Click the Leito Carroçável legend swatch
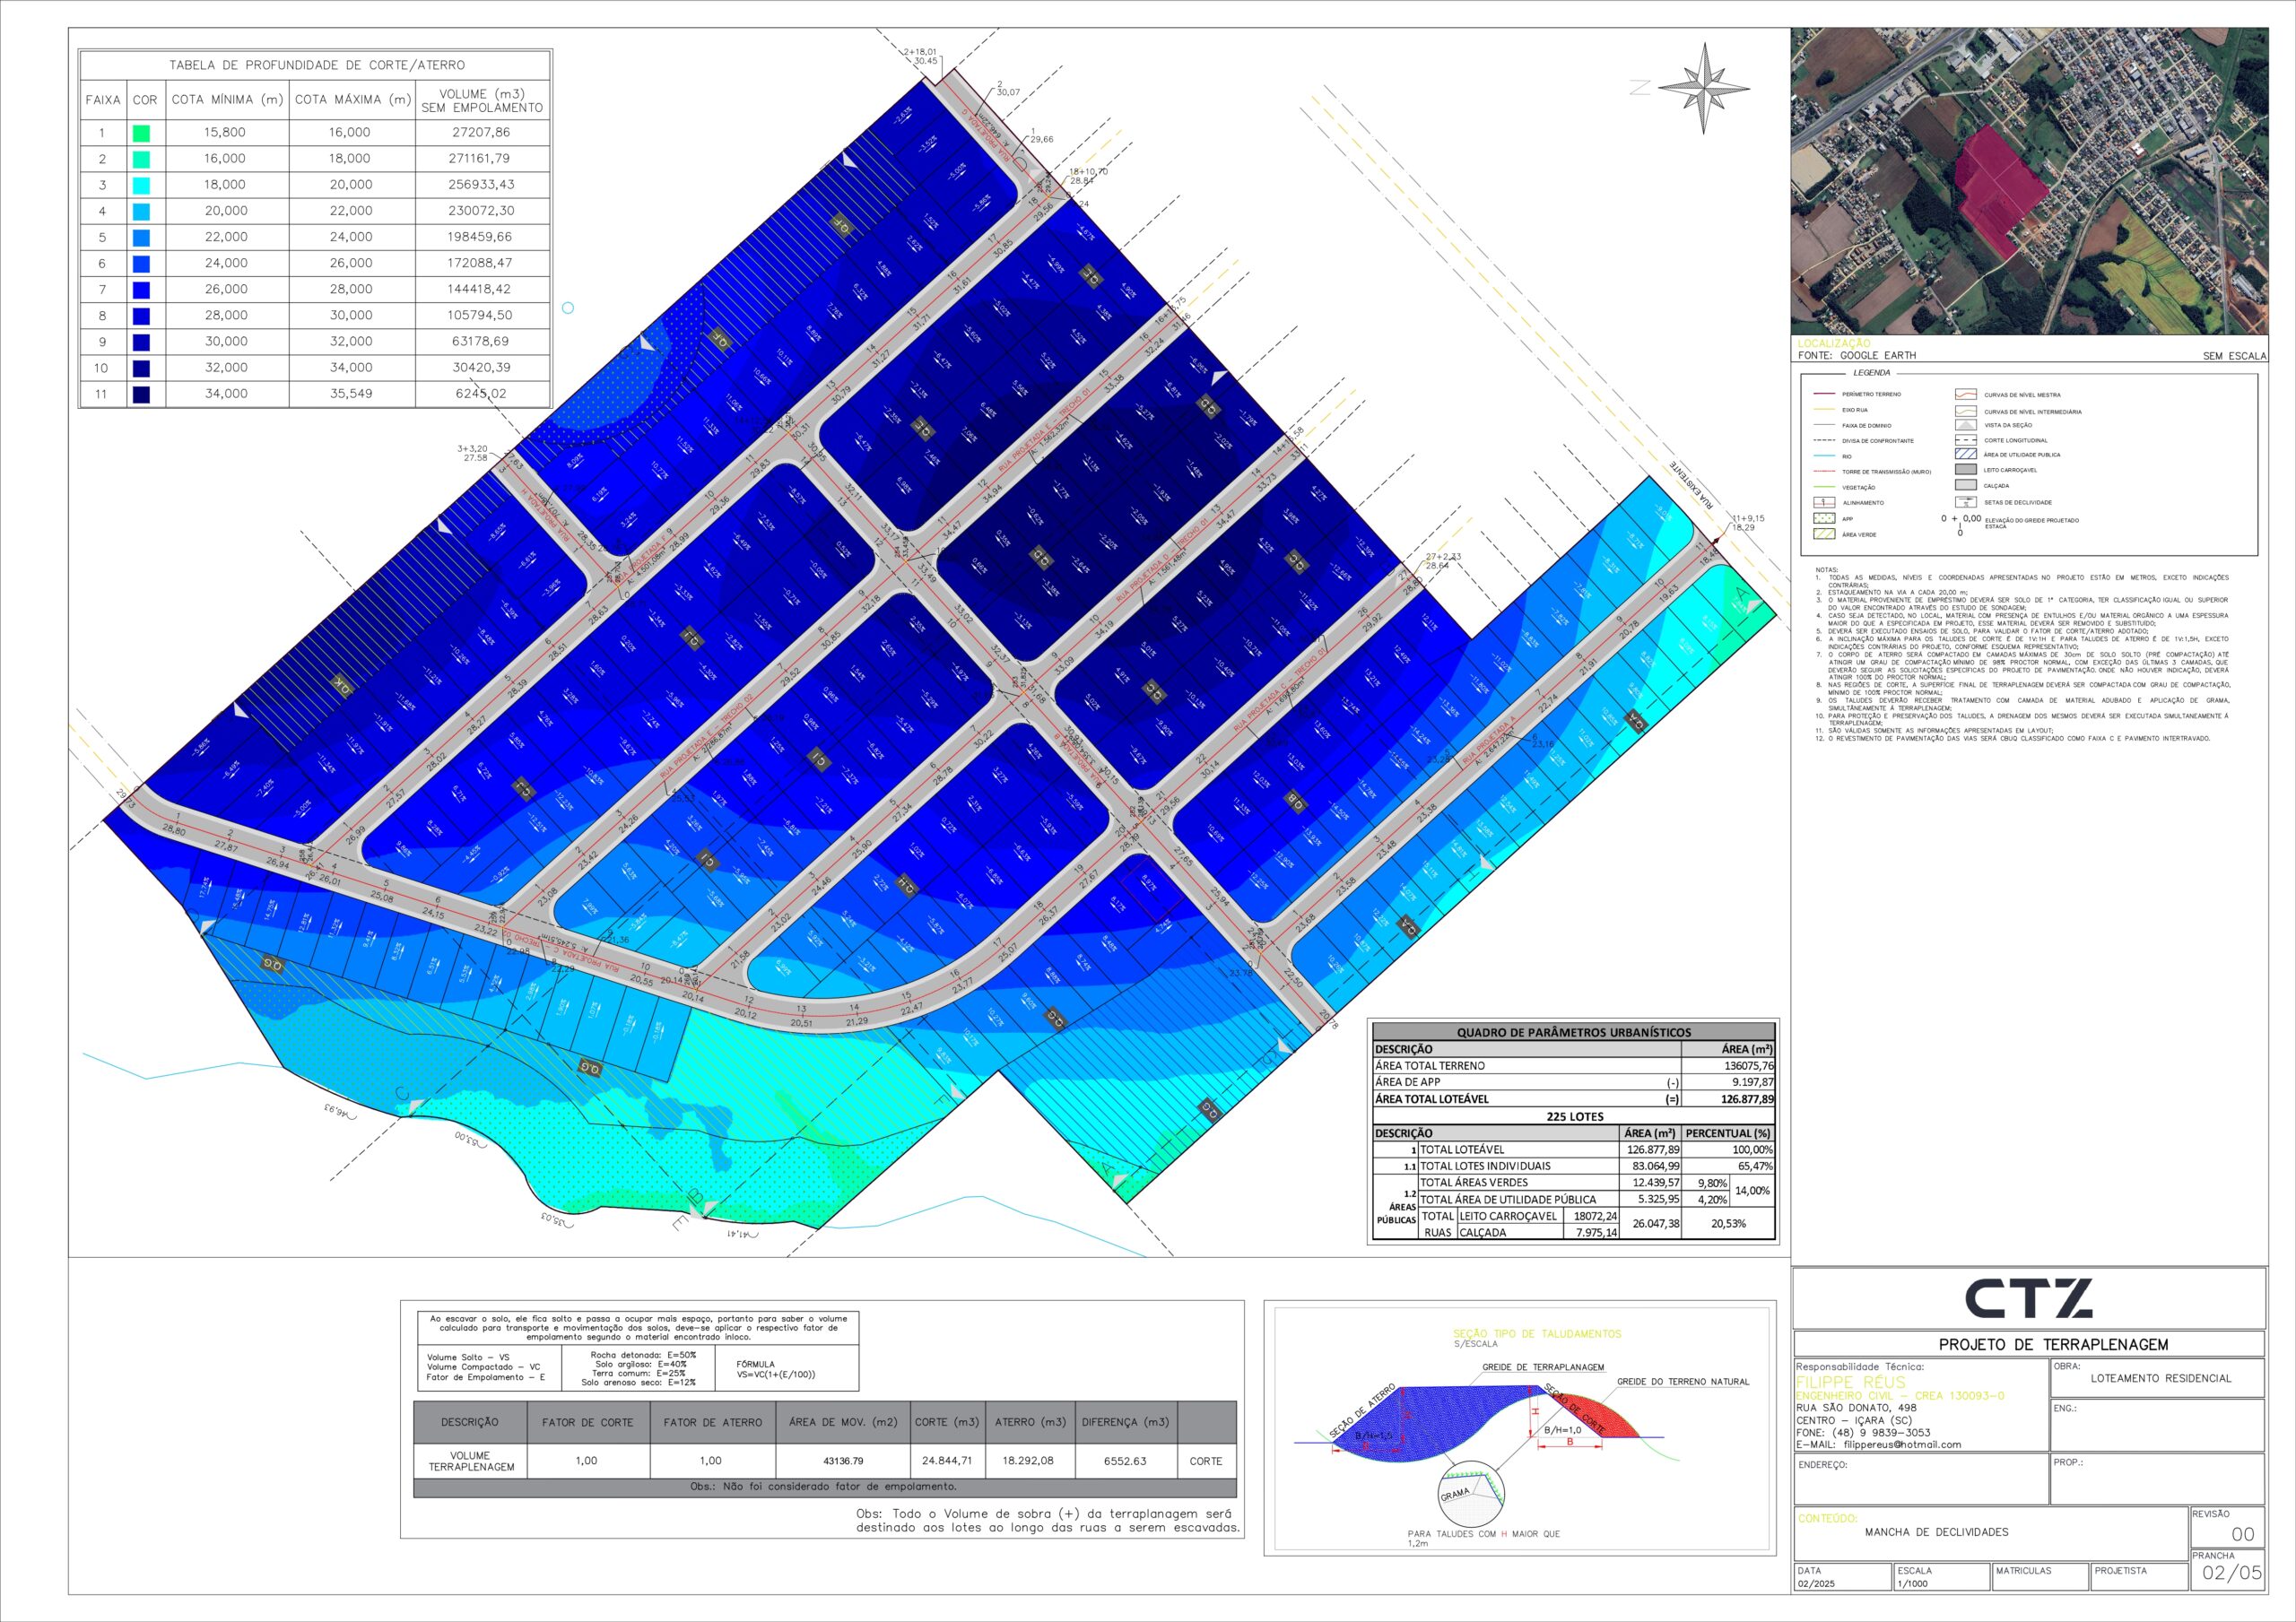 [x=1965, y=470]
